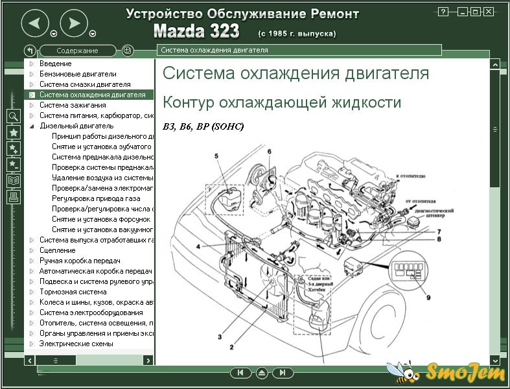Open Принцип работы дизельного двигателя item
Image resolution: width=510 pixels, height=389 pixels.
point(103,136)
